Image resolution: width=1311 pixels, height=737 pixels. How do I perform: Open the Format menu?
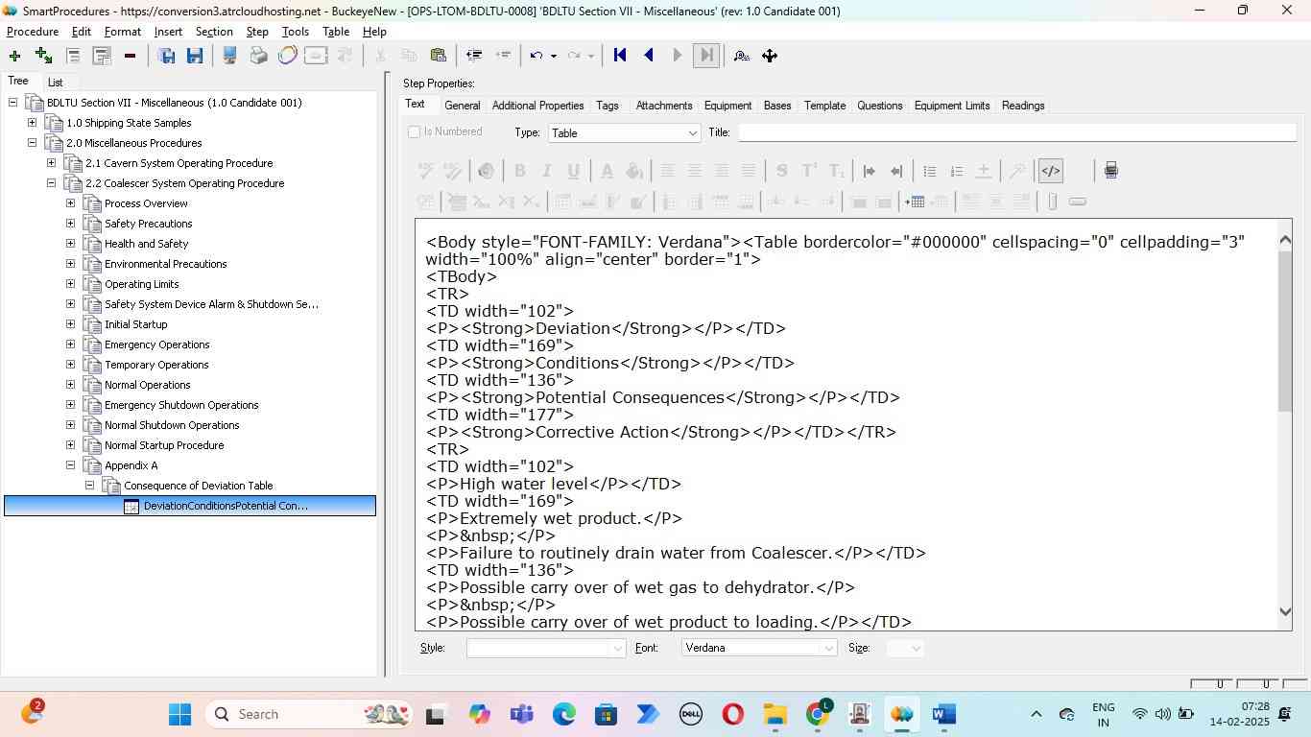tap(123, 32)
